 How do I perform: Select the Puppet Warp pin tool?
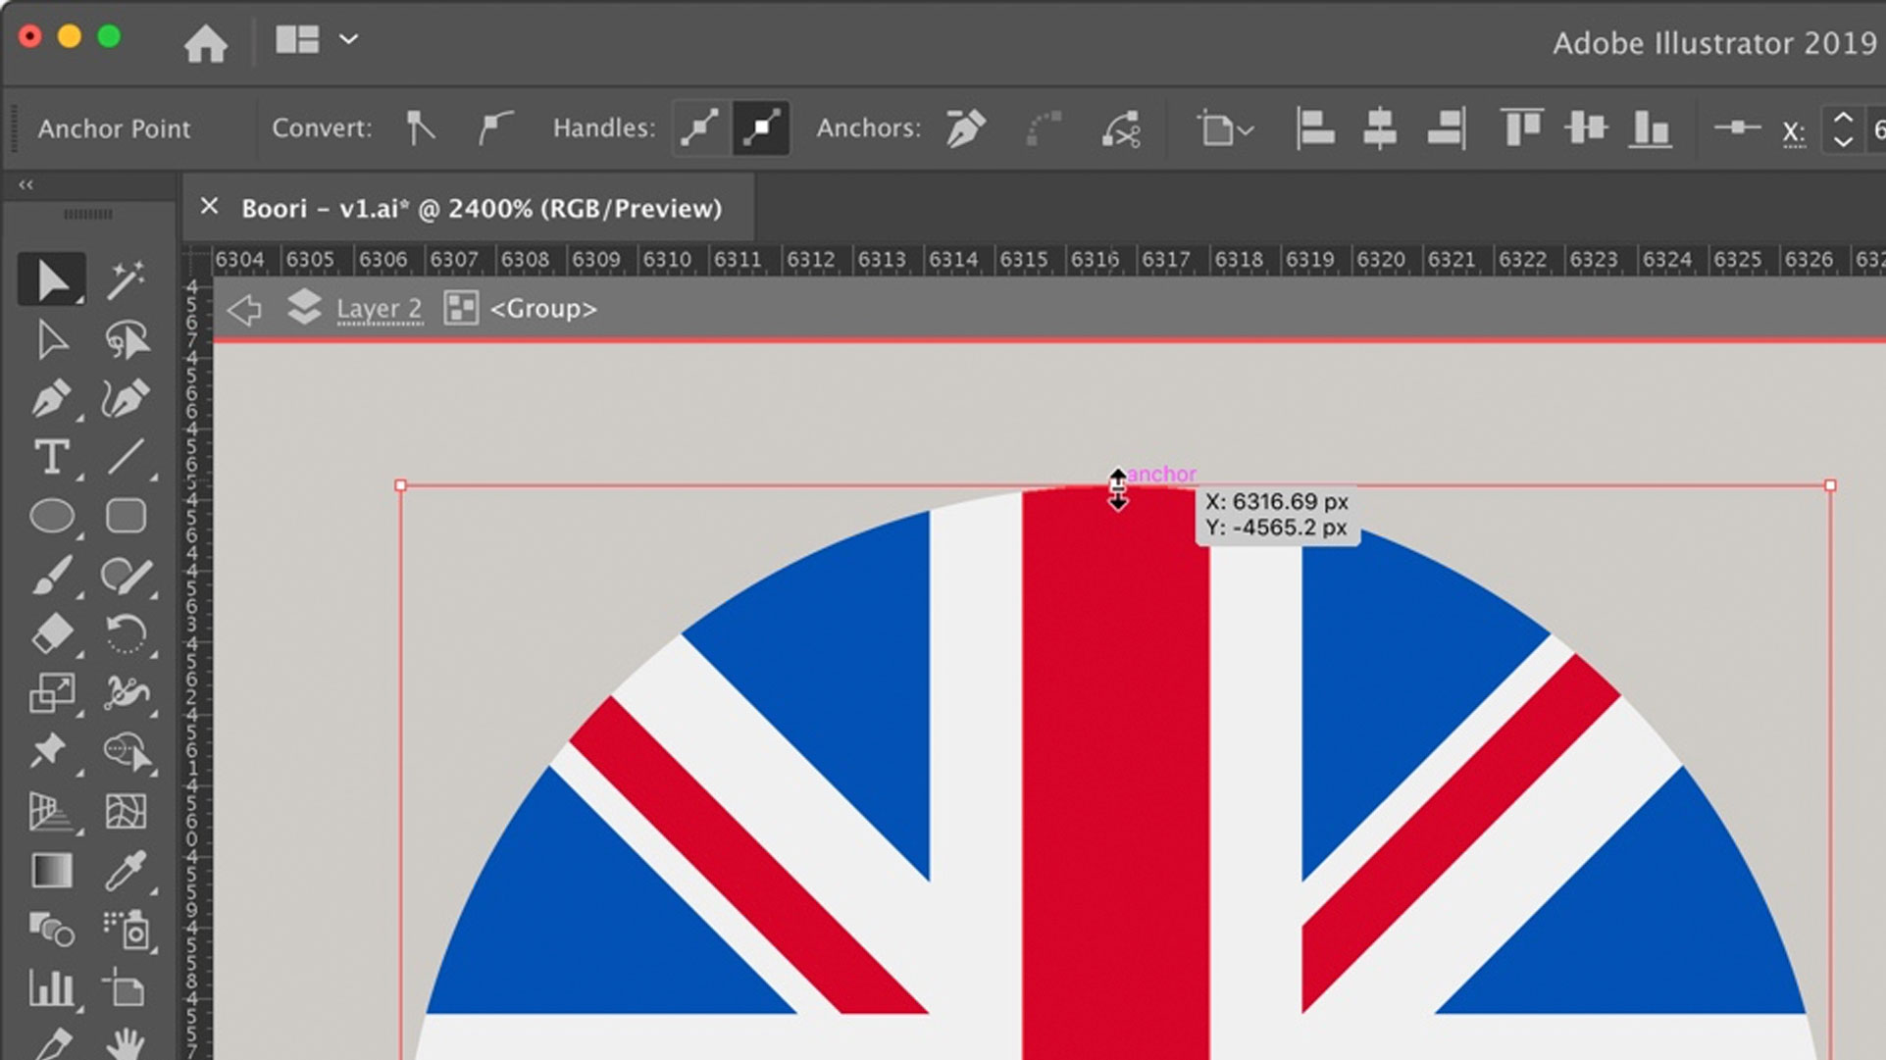[51, 752]
